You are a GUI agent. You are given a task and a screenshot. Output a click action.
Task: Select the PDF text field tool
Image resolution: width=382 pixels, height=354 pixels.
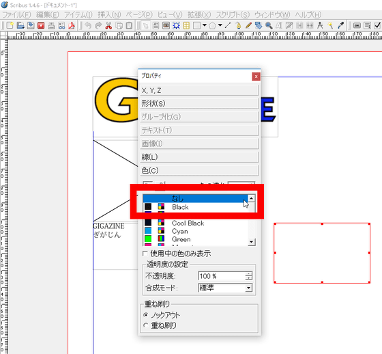(x=367, y=25)
